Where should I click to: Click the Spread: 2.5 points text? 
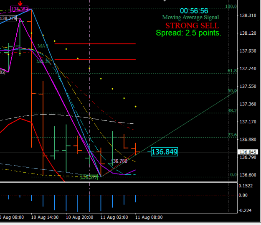pyautogui.click(x=189, y=33)
